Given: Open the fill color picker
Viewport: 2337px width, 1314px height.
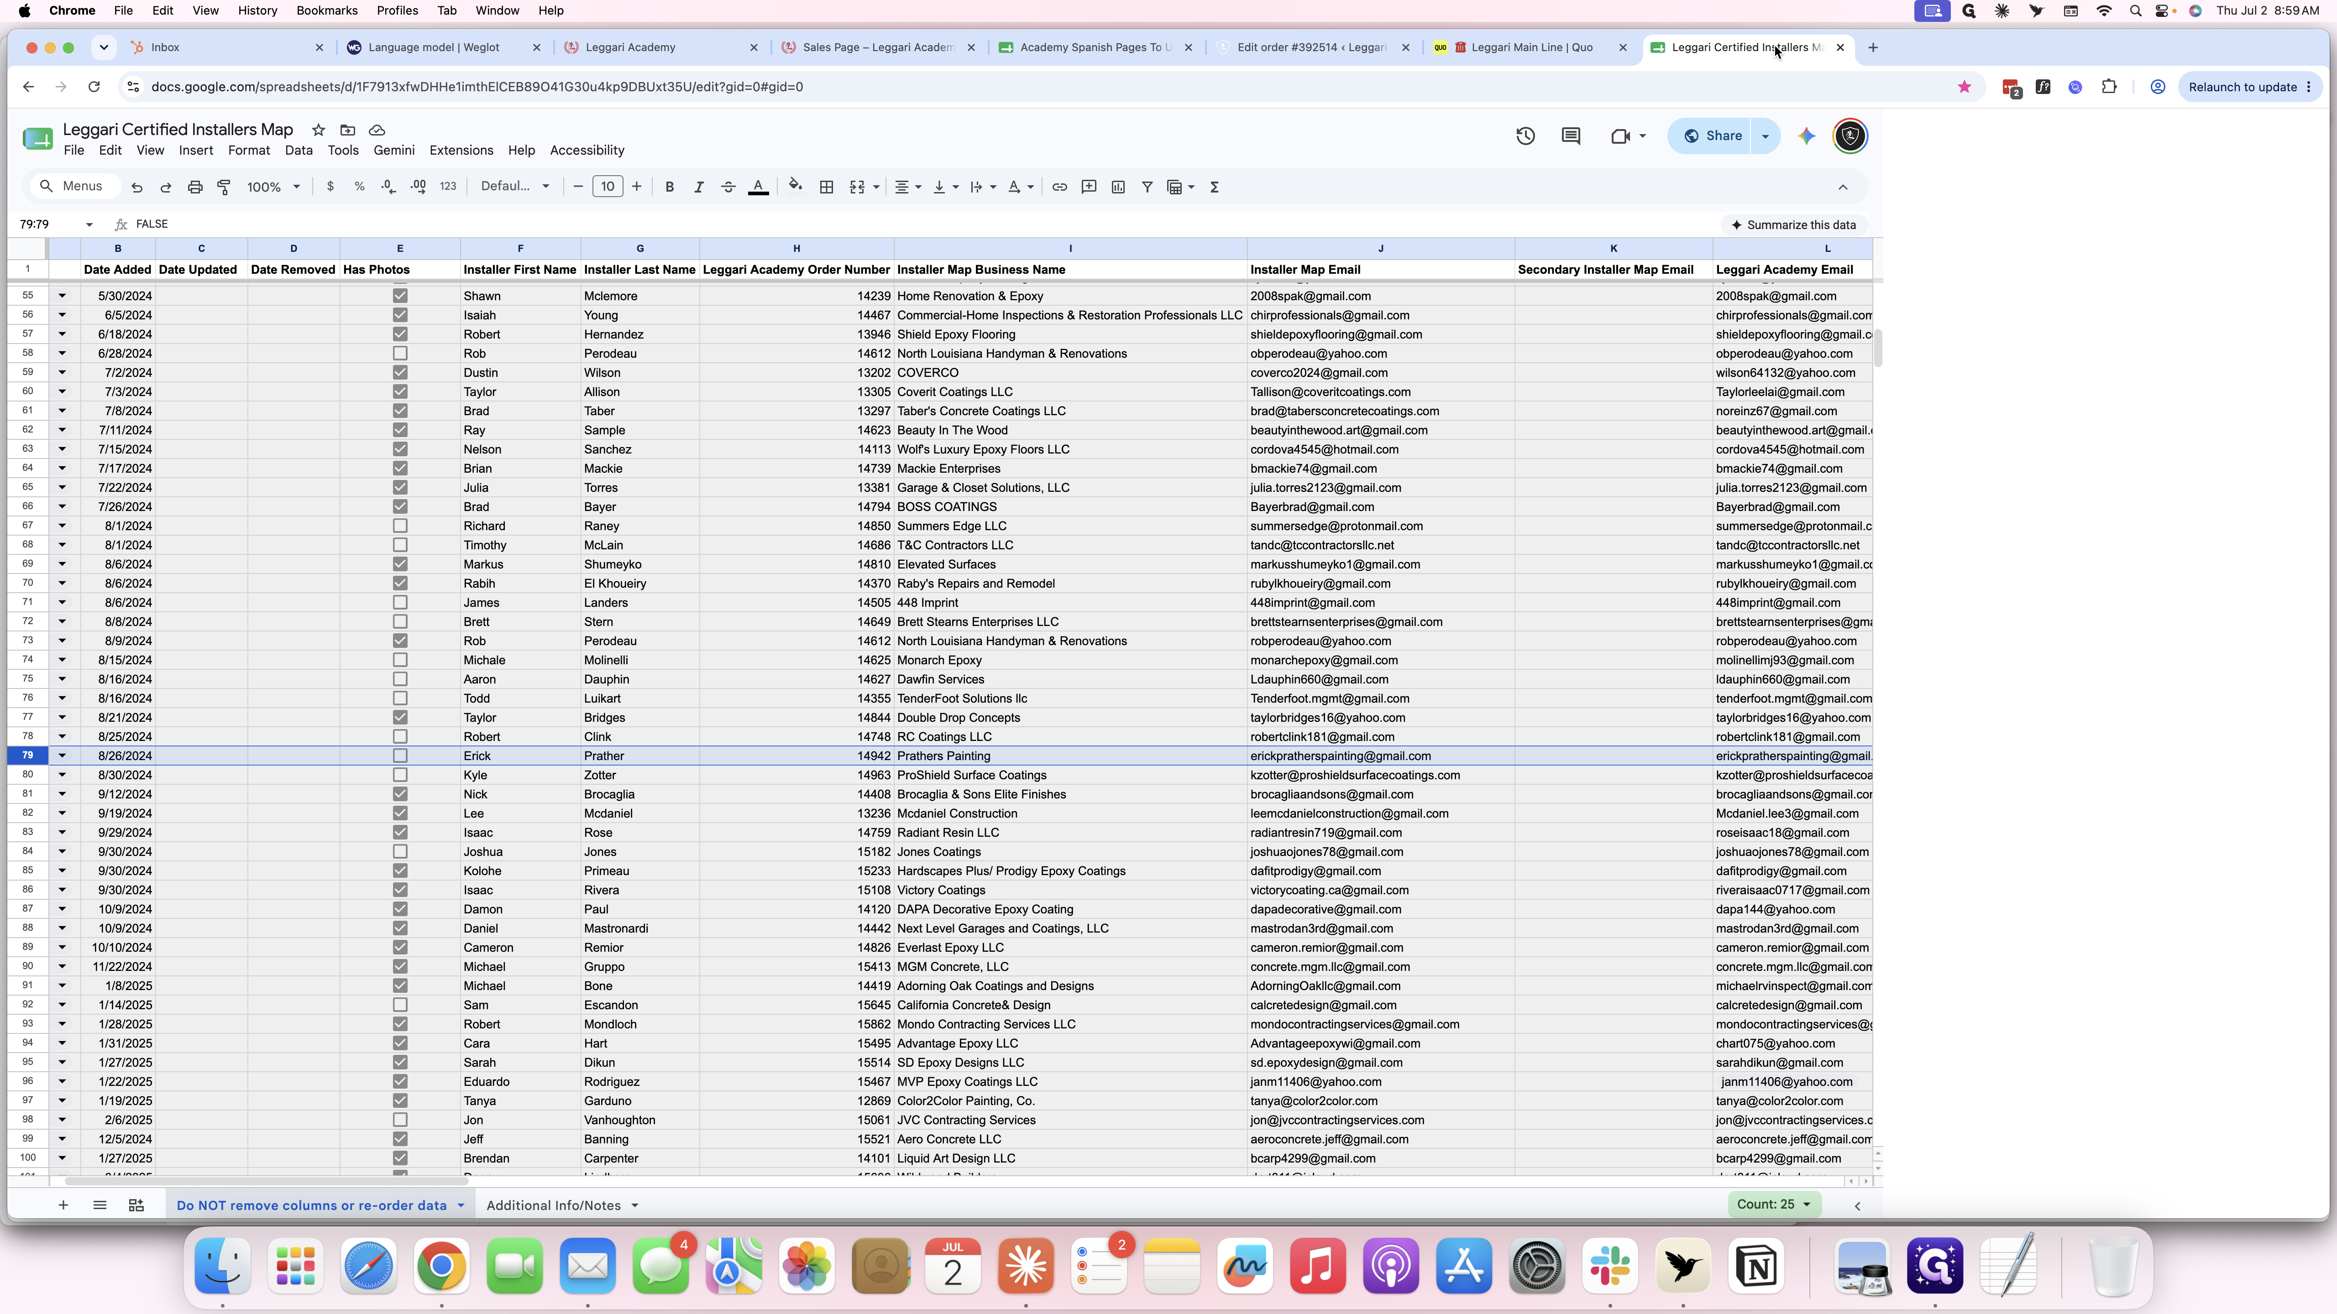Looking at the screenshot, I should (796, 187).
